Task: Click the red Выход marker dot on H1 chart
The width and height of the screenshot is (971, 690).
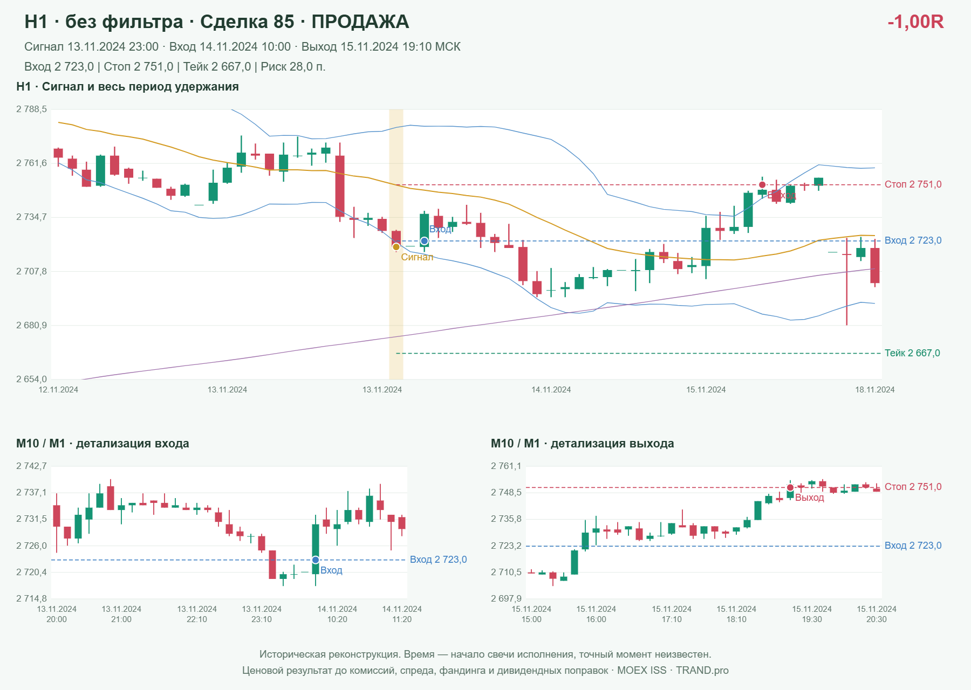Action: point(762,185)
